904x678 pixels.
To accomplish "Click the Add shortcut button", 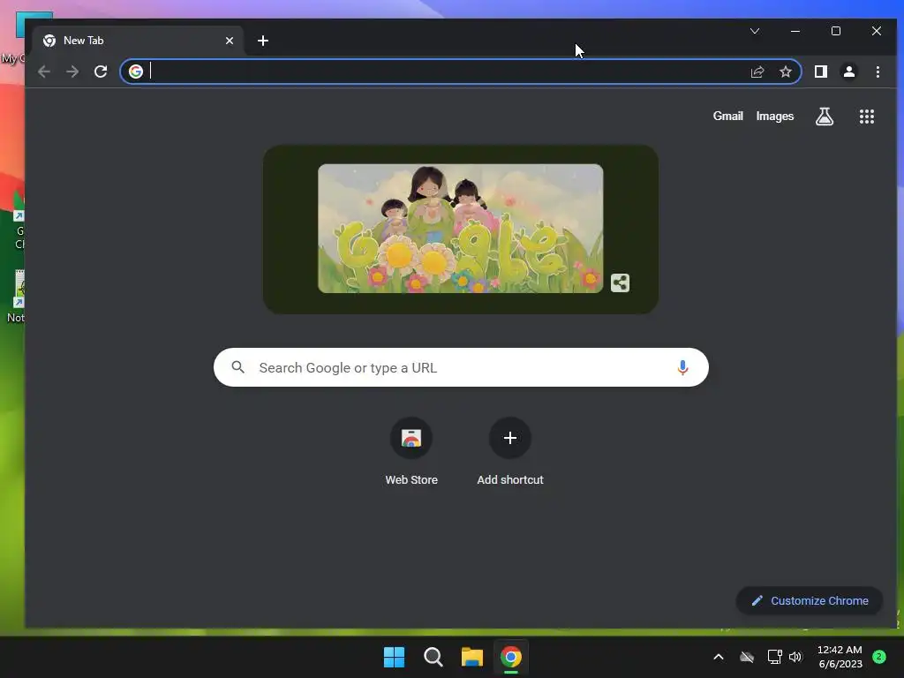I will coord(509,451).
